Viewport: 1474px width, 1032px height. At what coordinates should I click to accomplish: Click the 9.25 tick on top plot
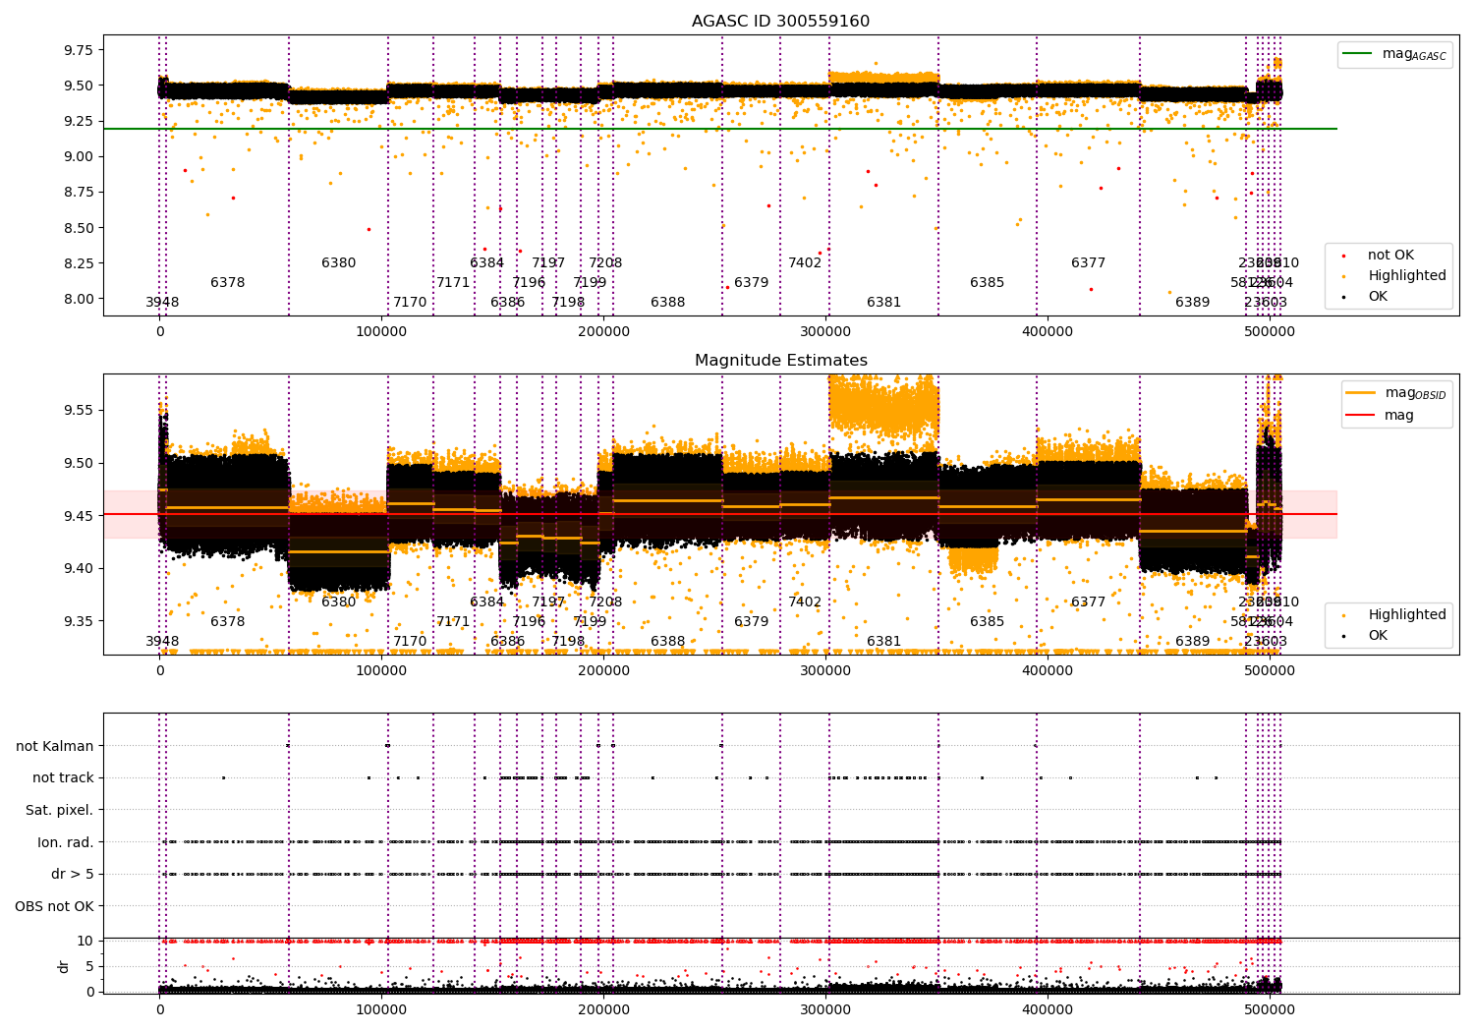coord(78,121)
